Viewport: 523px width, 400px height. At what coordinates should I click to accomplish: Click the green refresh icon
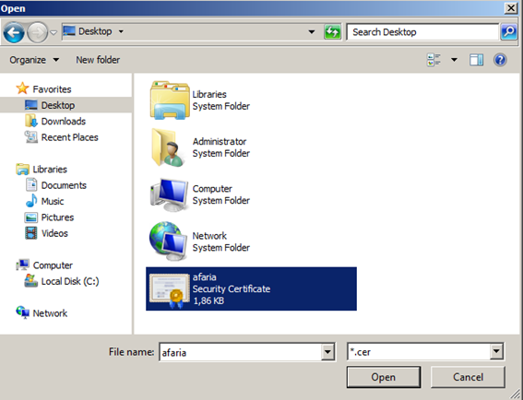333,32
